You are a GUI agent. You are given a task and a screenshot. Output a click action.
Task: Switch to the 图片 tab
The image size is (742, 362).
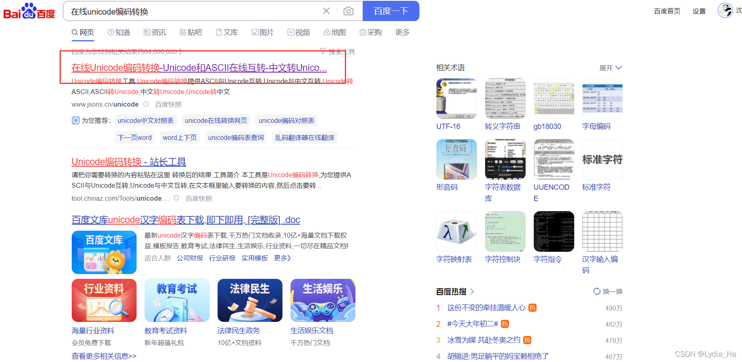pos(263,32)
